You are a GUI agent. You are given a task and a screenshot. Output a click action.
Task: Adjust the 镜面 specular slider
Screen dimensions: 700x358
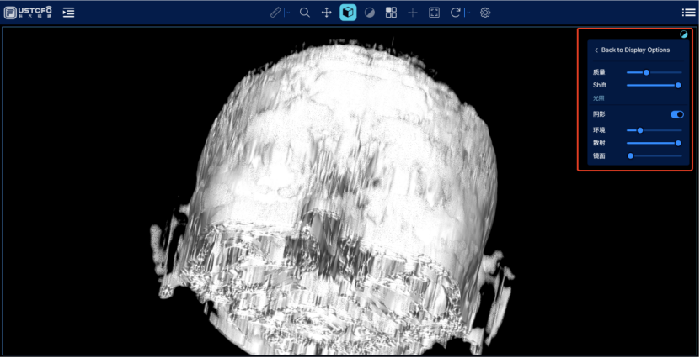coord(654,155)
